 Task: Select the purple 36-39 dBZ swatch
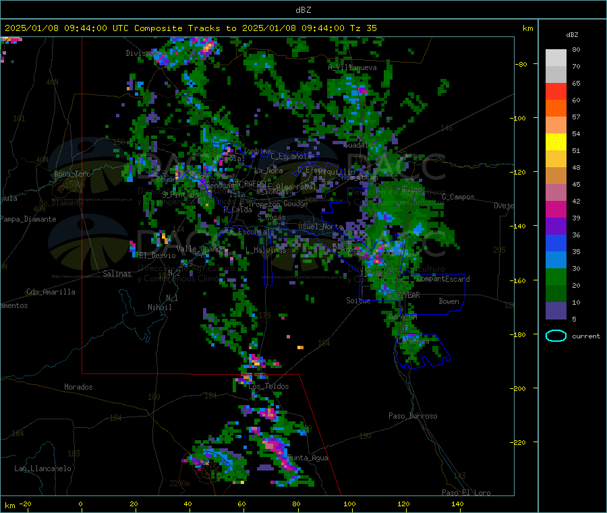556,227
